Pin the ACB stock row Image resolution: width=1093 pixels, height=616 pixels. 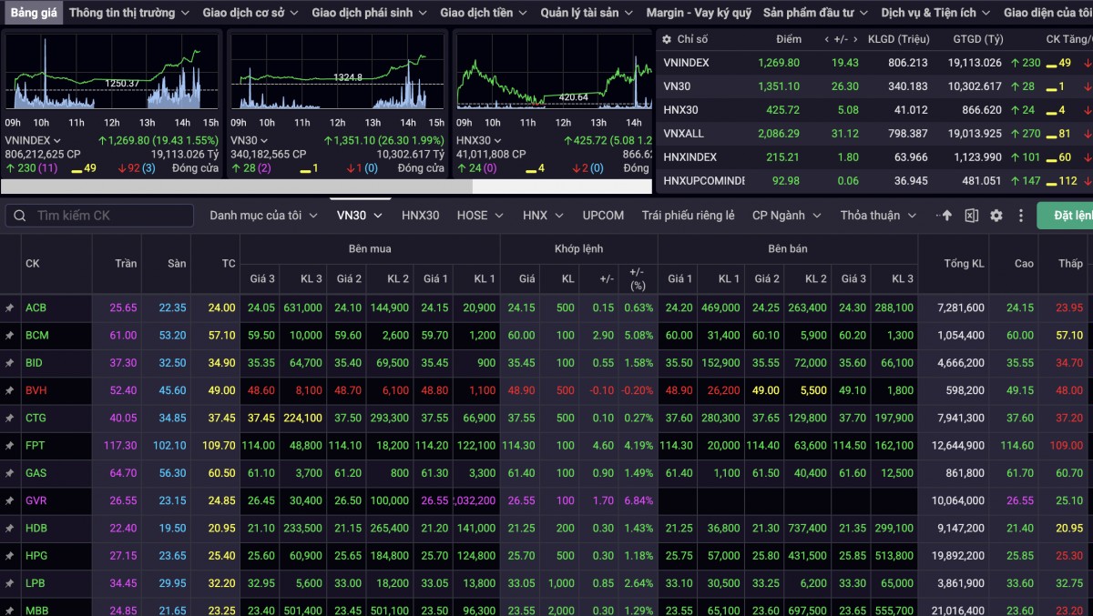tap(10, 308)
